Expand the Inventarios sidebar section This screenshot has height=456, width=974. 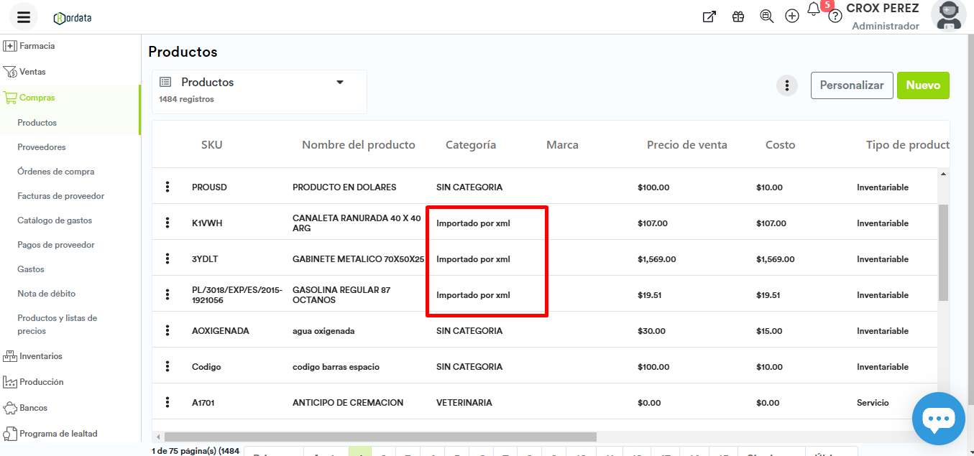click(x=40, y=356)
